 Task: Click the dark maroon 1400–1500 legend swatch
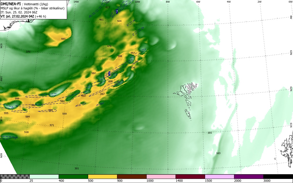coord(190,177)
